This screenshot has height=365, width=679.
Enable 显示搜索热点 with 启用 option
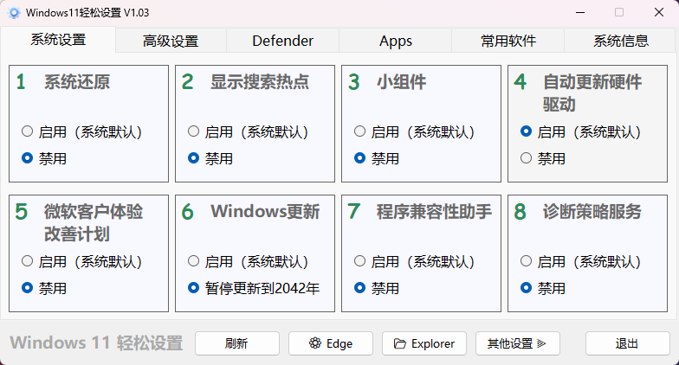pos(248,131)
